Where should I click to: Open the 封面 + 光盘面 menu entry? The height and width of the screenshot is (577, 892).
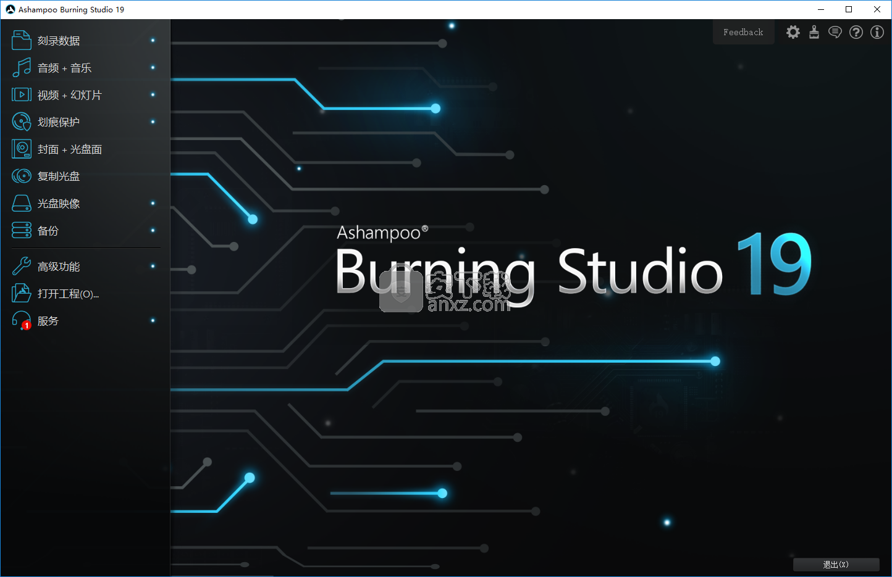point(70,149)
